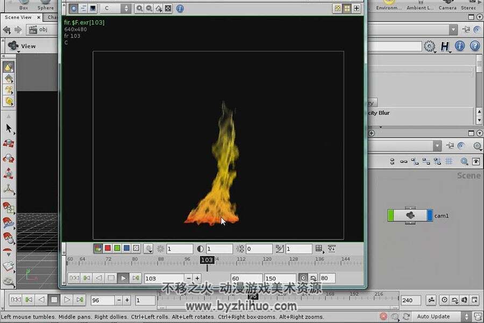Screen dimensions: 484x323
Task: Jump to first frame in MPlay
Action: coord(74,278)
